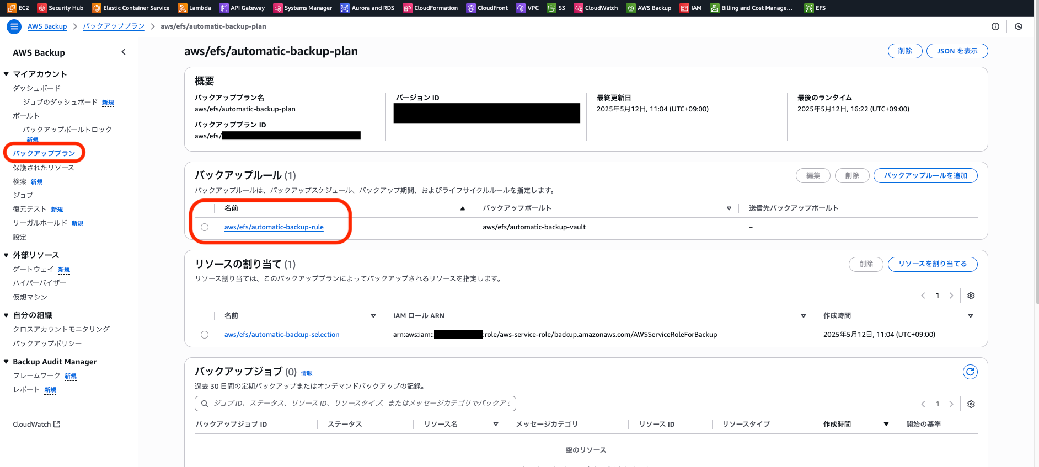This screenshot has width=1039, height=467.
Task: Open 保護されたリソース in side navigation
Action: pos(43,168)
